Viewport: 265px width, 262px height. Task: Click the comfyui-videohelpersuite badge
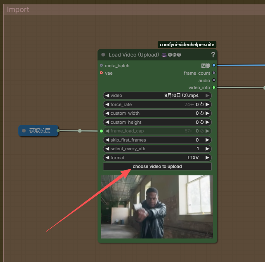[x=187, y=45]
